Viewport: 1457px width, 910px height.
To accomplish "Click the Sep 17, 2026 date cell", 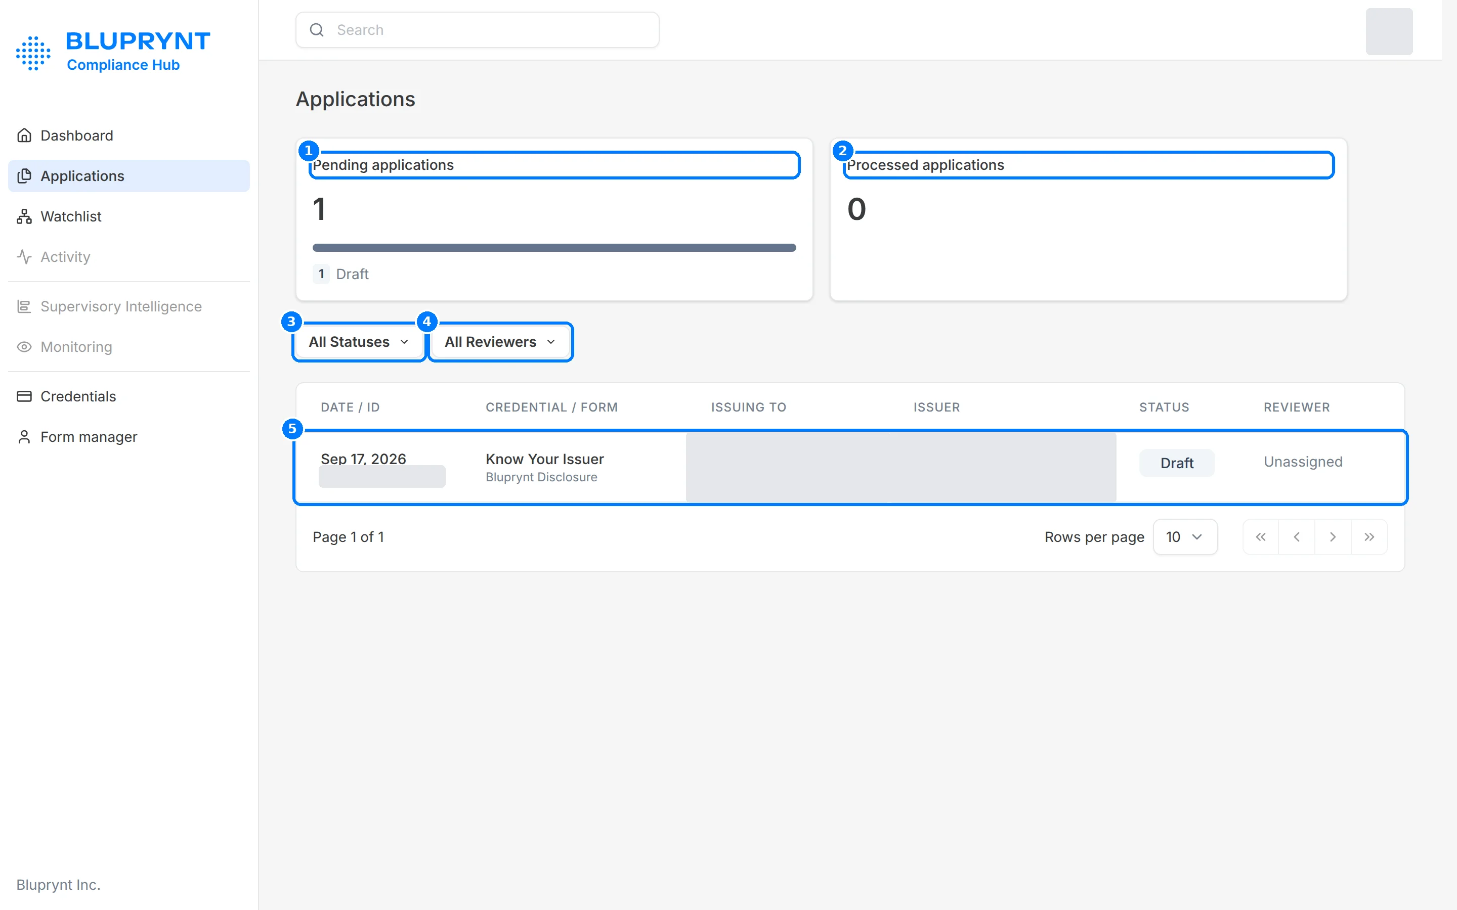I will pyautogui.click(x=363, y=458).
